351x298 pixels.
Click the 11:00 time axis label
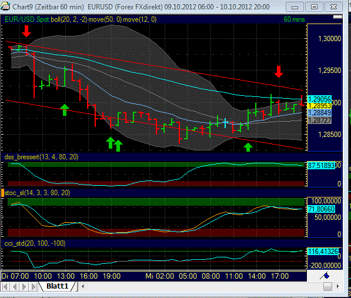(234, 276)
